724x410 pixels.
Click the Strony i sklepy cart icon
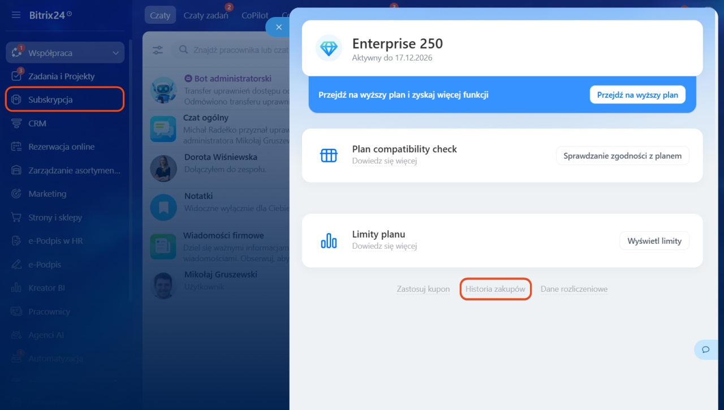click(16, 217)
